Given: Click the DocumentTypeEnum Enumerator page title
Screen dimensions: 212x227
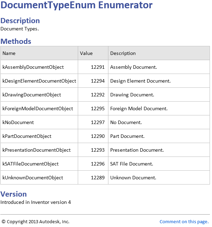Looking at the screenshot, I should (77, 6).
